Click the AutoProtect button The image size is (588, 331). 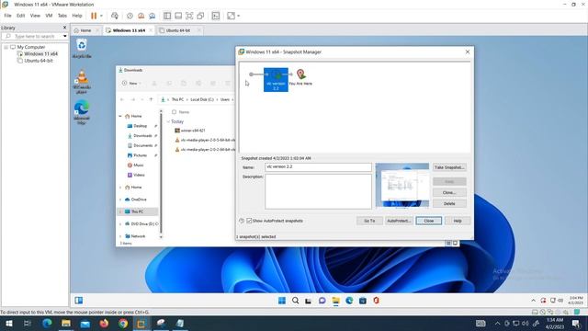click(399, 221)
